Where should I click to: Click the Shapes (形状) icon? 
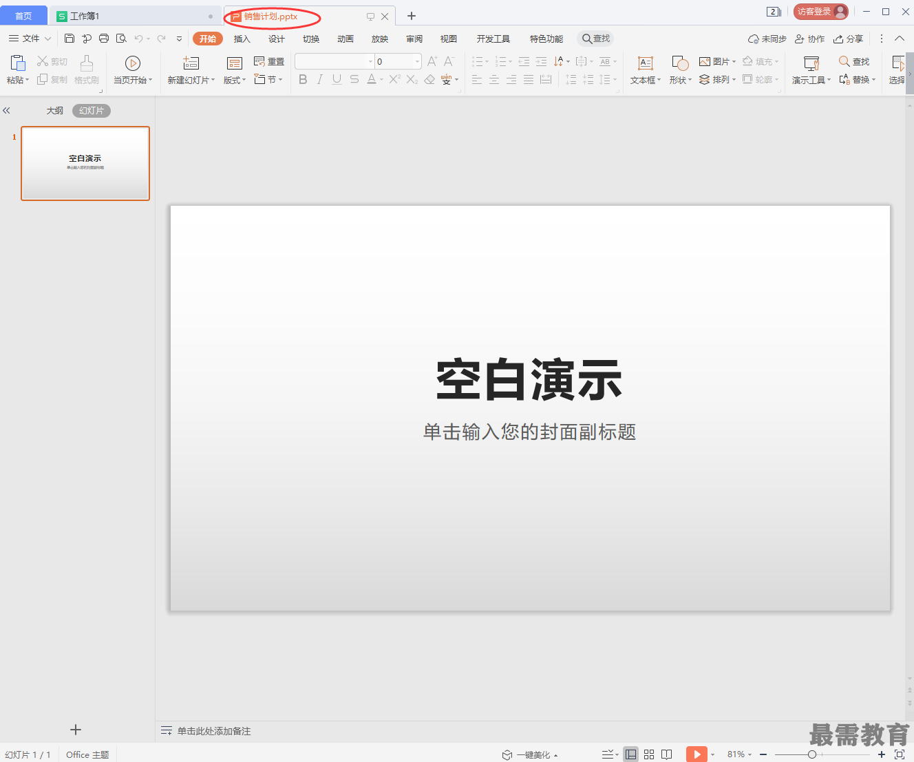coord(680,63)
